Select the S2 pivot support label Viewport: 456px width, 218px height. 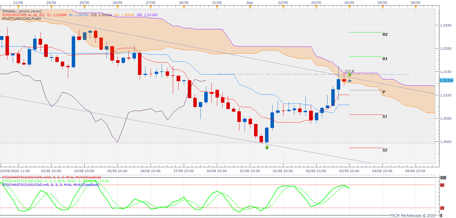pos(385,150)
